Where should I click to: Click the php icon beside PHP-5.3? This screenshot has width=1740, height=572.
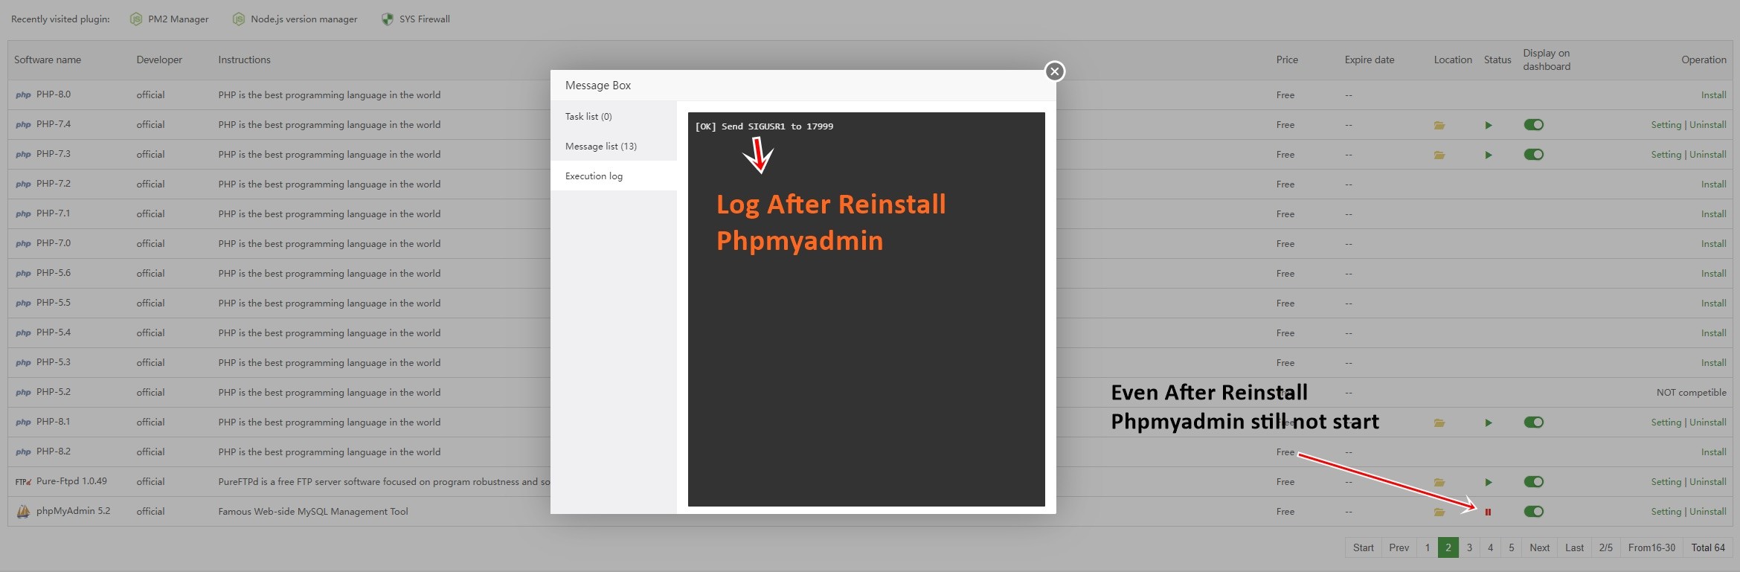pos(23,363)
